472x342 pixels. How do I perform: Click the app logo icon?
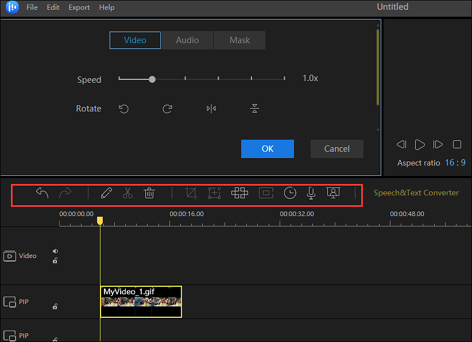tap(12, 7)
